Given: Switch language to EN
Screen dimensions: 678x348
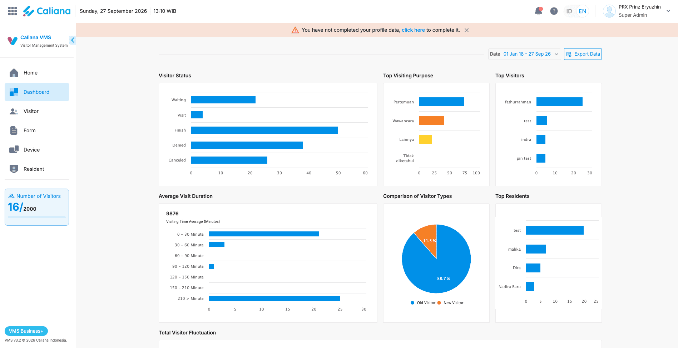Looking at the screenshot, I should (583, 11).
